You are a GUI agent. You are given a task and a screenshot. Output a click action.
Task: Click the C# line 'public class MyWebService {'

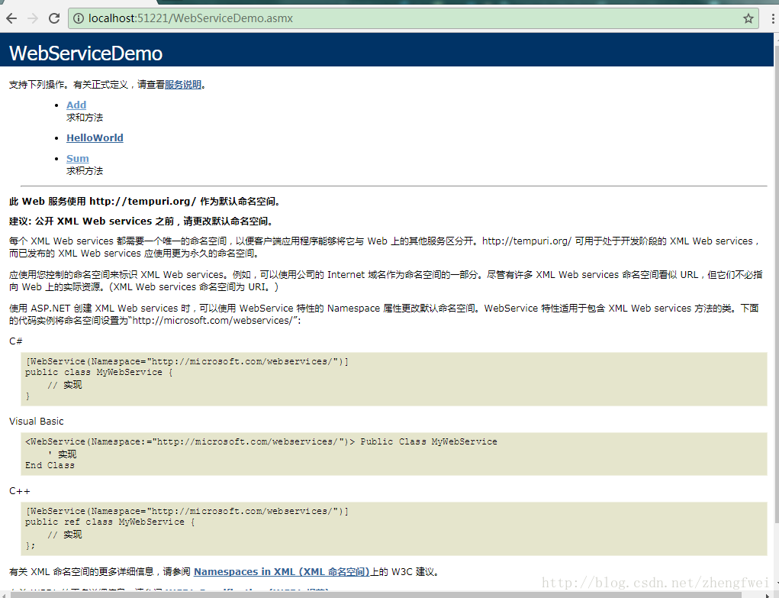click(99, 372)
